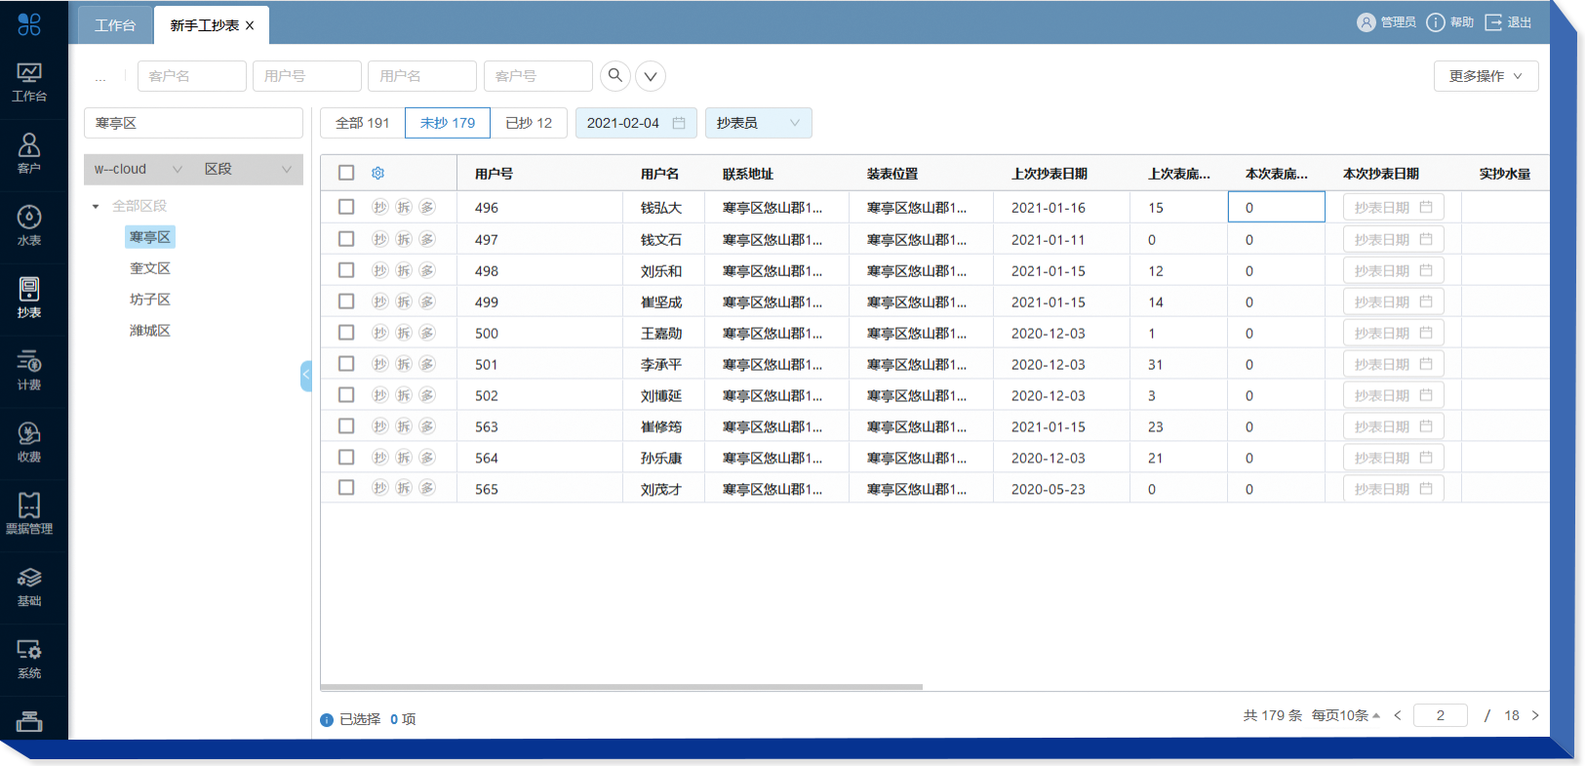Click 多 icon for user 498
Image resolution: width=1585 pixels, height=766 pixels.
click(x=427, y=270)
